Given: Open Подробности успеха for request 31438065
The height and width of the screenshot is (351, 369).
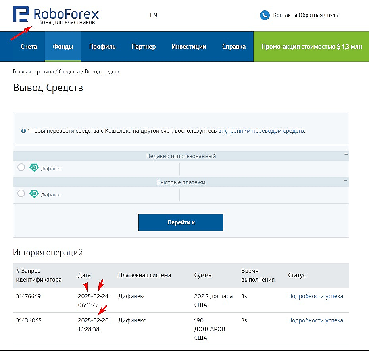Looking at the screenshot, I should click(x=315, y=320).
